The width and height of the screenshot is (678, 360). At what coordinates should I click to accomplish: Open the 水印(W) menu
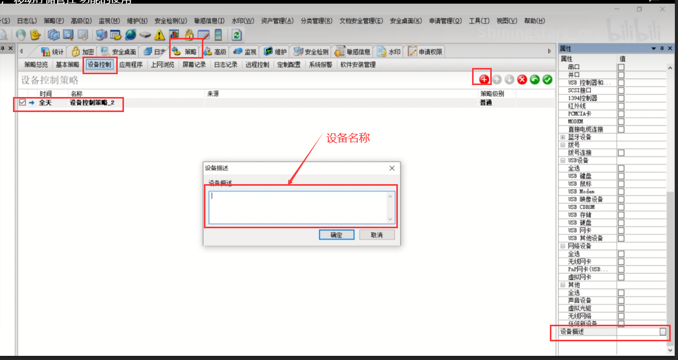243,21
